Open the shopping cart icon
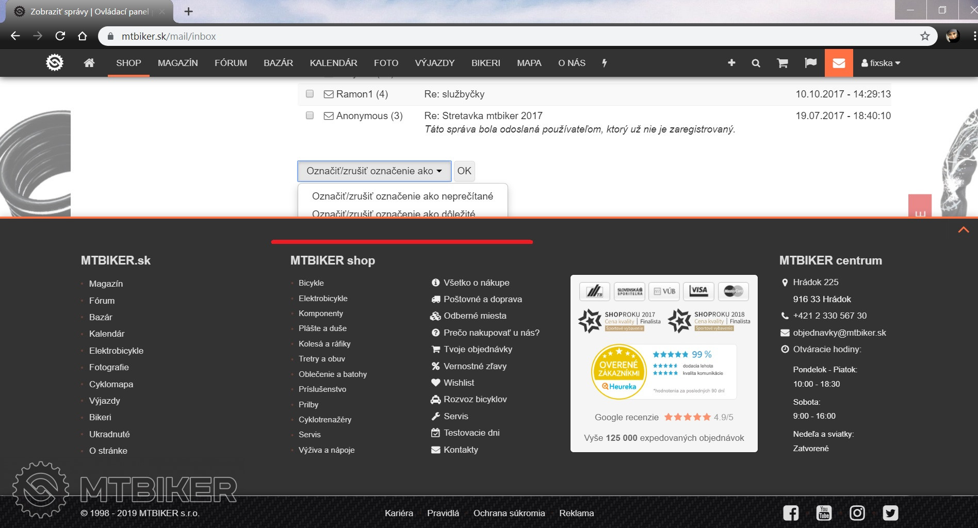This screenshot has height=528, width=978. [x=782, y=63]
